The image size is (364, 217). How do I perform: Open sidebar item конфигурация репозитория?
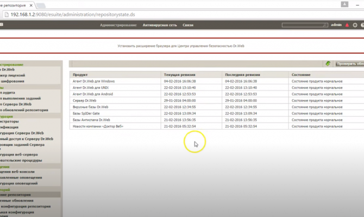[x=26, y=206]
